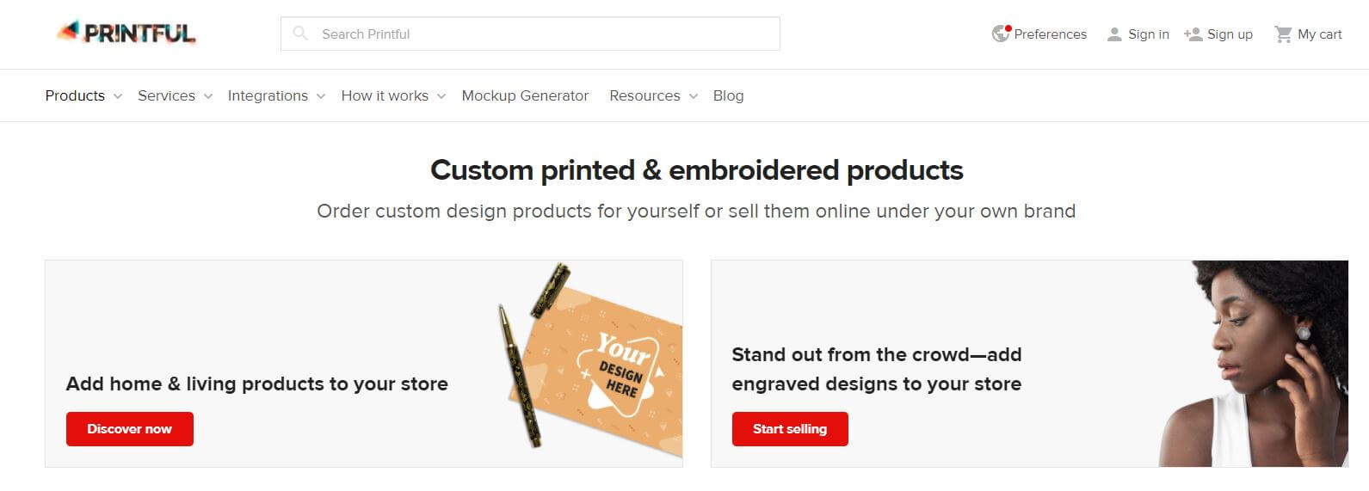The image size is (1369, 491).
Task: Open the My cart shopping cart icon
Action: (1283, 34)
